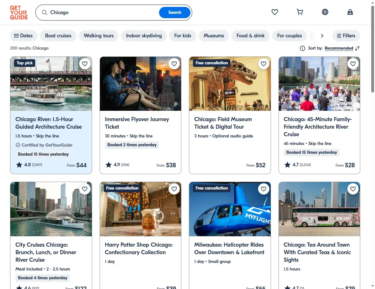
Task: Click the page vertical scrollbar
Action: [372, 49]
